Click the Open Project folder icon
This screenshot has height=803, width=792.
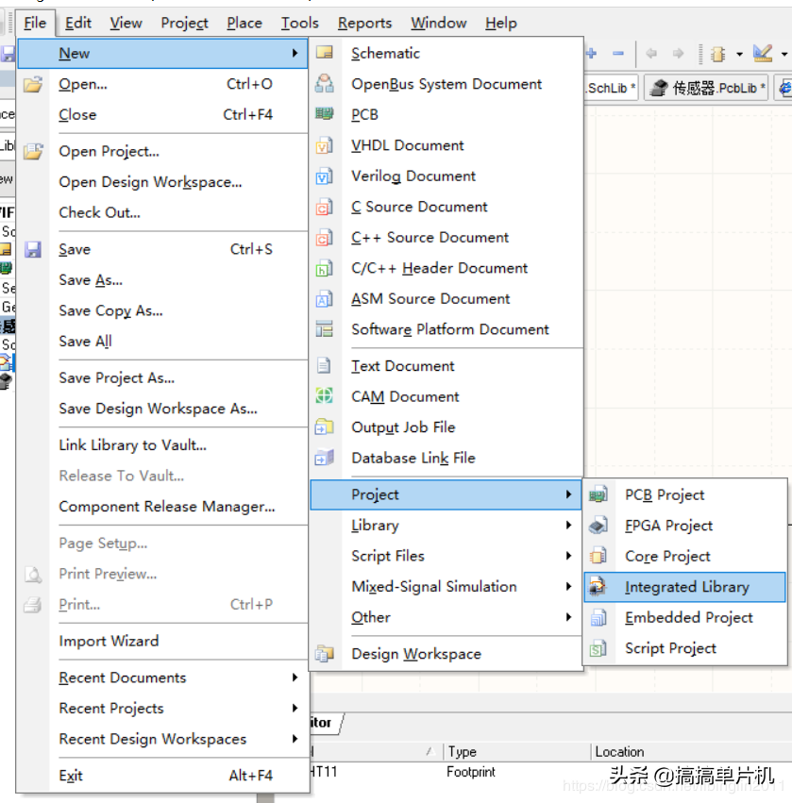tap(33, 151)
